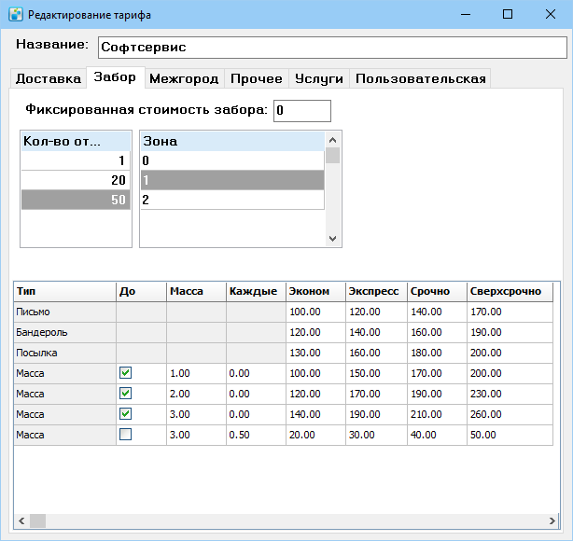The height and width of the screenshot is (541, 573).
Task: Choose zone 1 in Зона list
Action: 232,180
